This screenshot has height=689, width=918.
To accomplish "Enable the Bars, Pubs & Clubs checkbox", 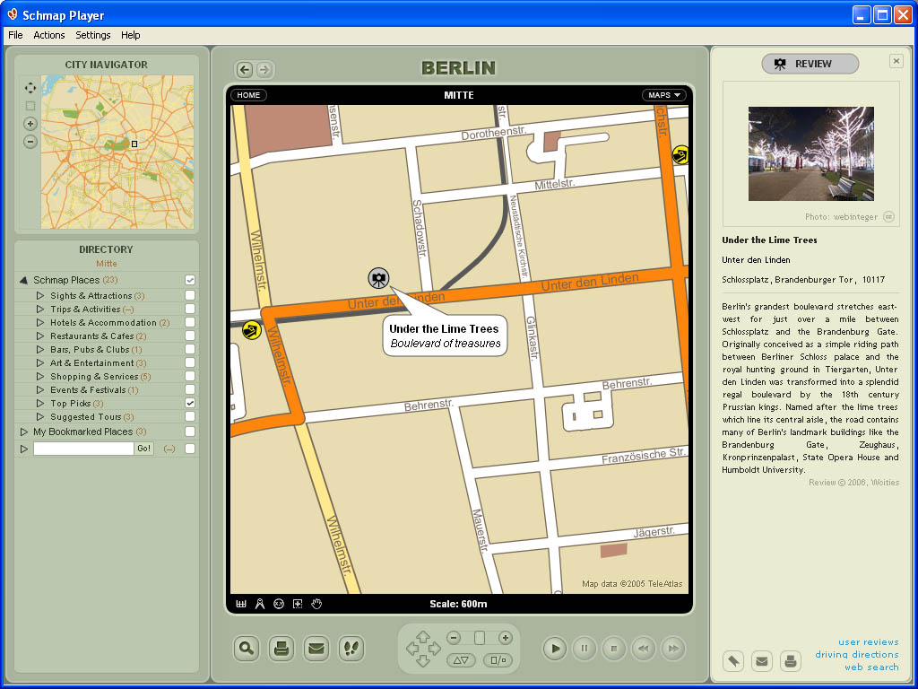I will [190, 349].
